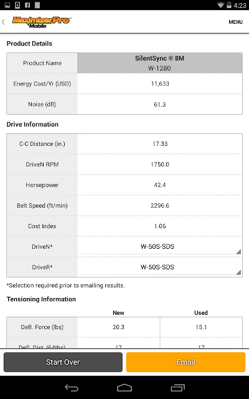Tap the MaximizerPro Mobile logo
This screenshot has width=249, height=399.
(42, 22)
